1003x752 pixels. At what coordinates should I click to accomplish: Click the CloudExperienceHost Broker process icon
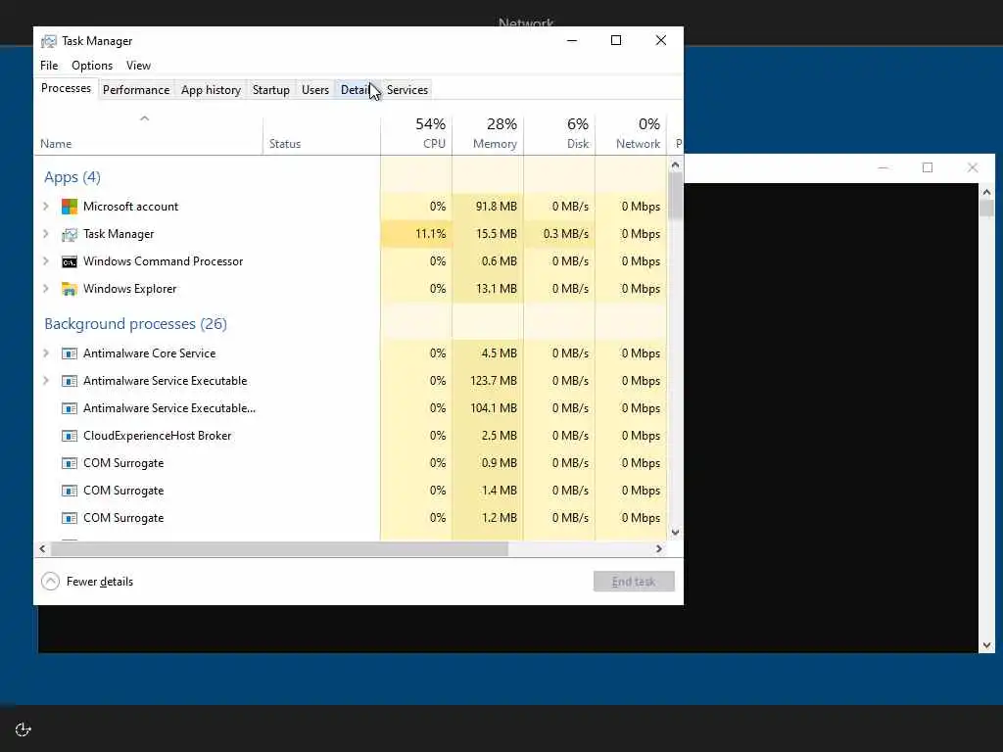tap(70, 436)
